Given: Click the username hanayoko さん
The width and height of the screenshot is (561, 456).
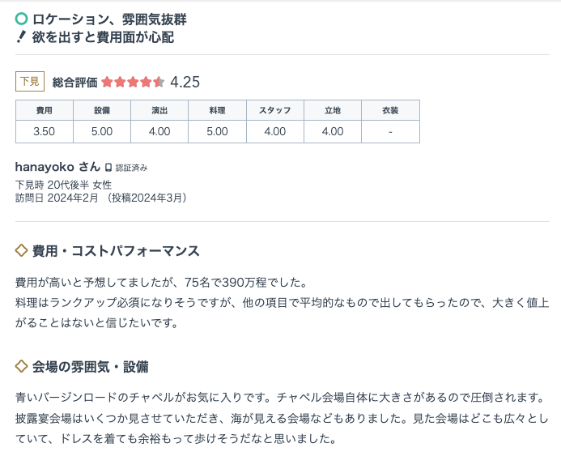Looking at the screenshot, I should (57, 167).
